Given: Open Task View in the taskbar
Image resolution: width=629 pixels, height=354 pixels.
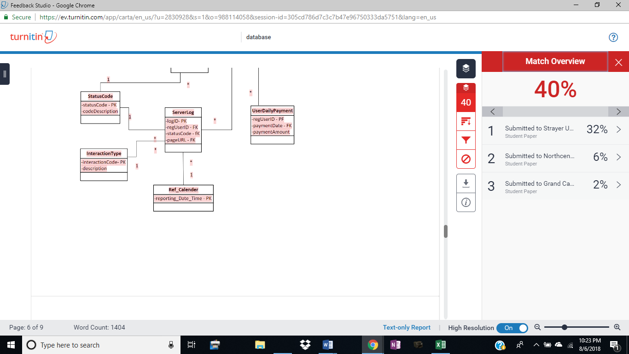Looking at the screenshot, I should tap(192, 345).
